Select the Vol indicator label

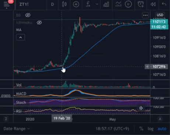click(x=19, y=85)
